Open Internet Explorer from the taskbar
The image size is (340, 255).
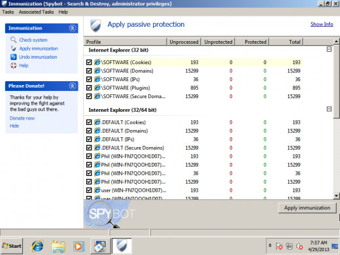coord(37,246)
